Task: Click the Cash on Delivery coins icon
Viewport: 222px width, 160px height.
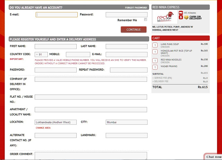Action: [x=186, y=17]
